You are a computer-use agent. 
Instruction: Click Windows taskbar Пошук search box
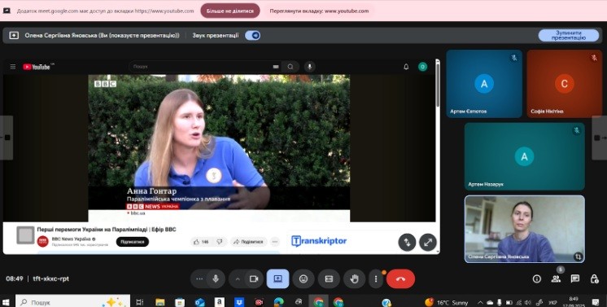tap(72, 302)
